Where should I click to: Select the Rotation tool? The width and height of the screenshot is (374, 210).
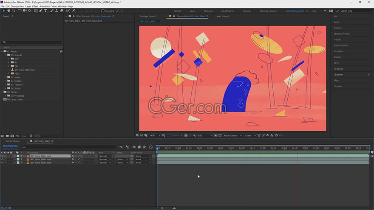pos(20,11)
